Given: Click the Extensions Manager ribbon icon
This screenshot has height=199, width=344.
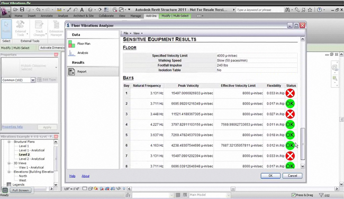Looking at the screenshot, I should (x=56, y=29).
